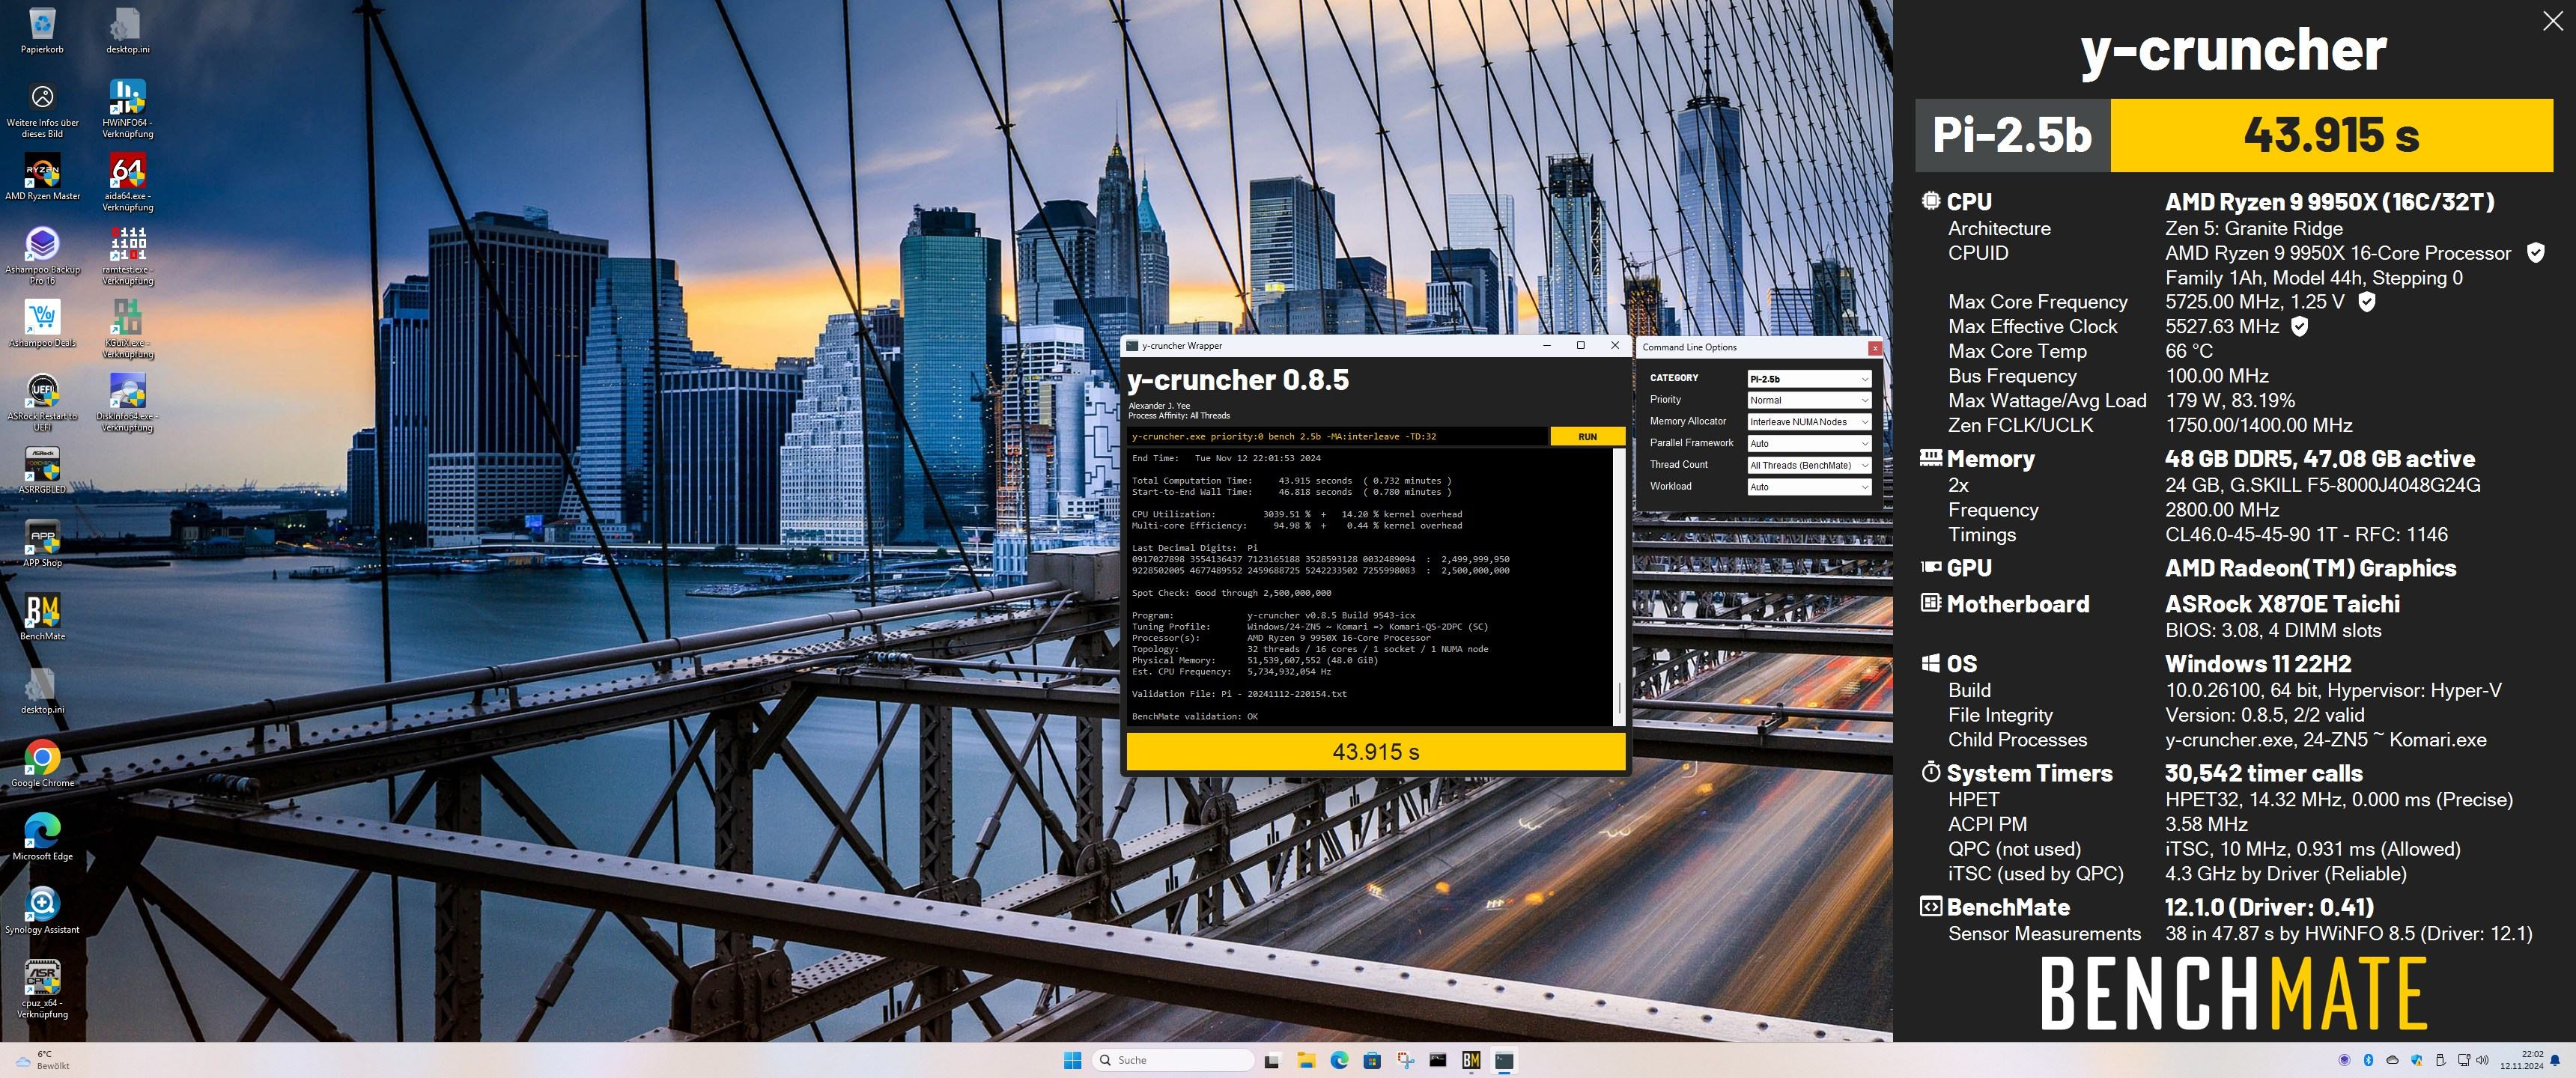Launch Microsoft Store from the taskbar
The height and width of the screenshot is (1078, 2576).
tap(1372, 1060)
